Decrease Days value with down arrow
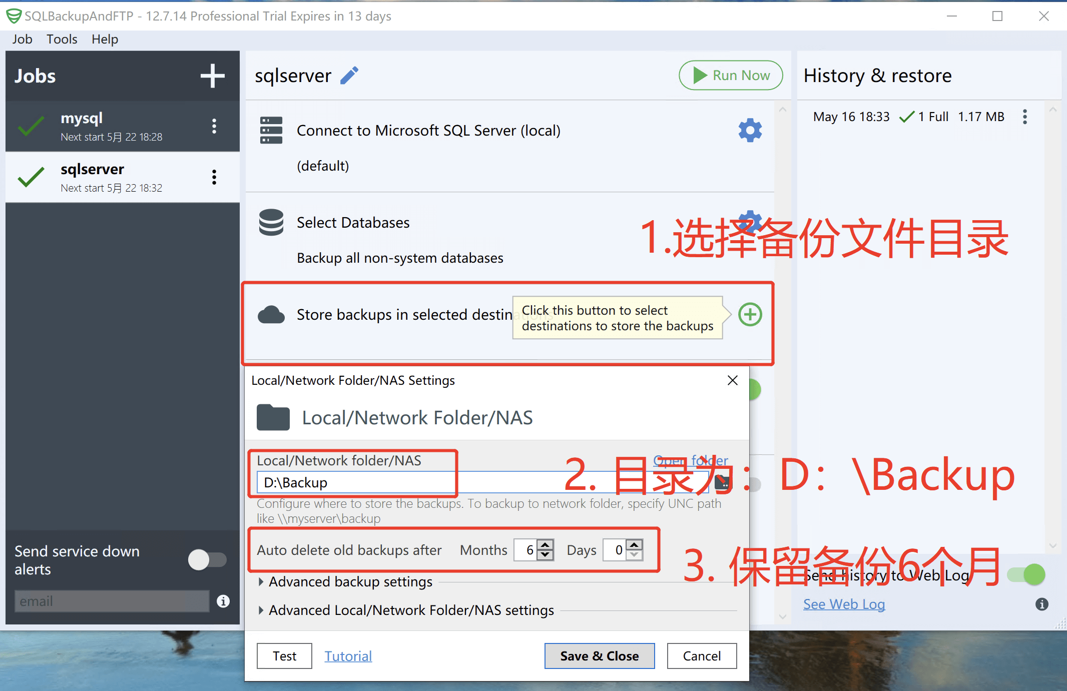1067x691 pixels. (635, 555)
